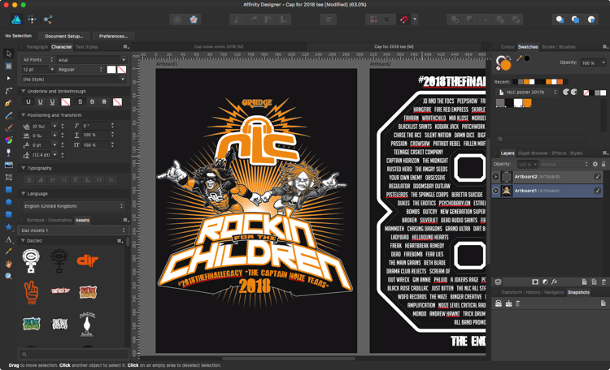Screen dimensions: 610x370
Task: Select the orange 'dir' asset thumbnail
Action: click(x=87, y=260)
